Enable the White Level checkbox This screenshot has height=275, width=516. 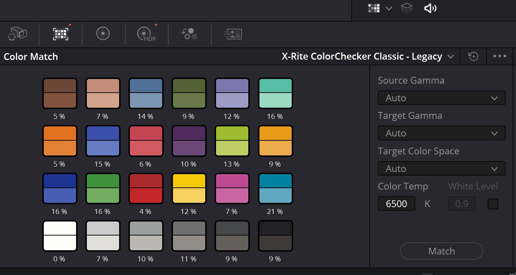493,204
